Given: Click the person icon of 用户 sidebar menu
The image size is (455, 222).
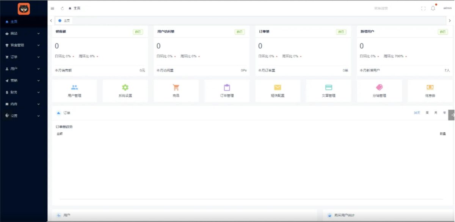Looking at the screenshot, I should click(7, 69).
